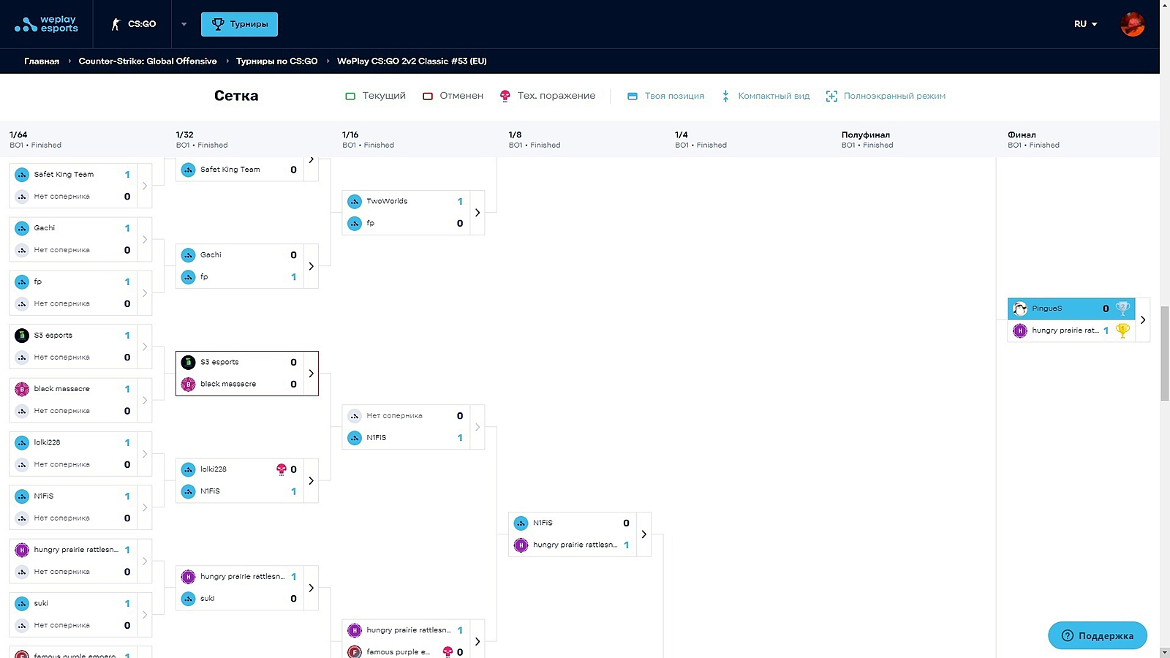Select the Полуфинал round header
This screenshot has height=658, width=1170.
pos(867,139)
